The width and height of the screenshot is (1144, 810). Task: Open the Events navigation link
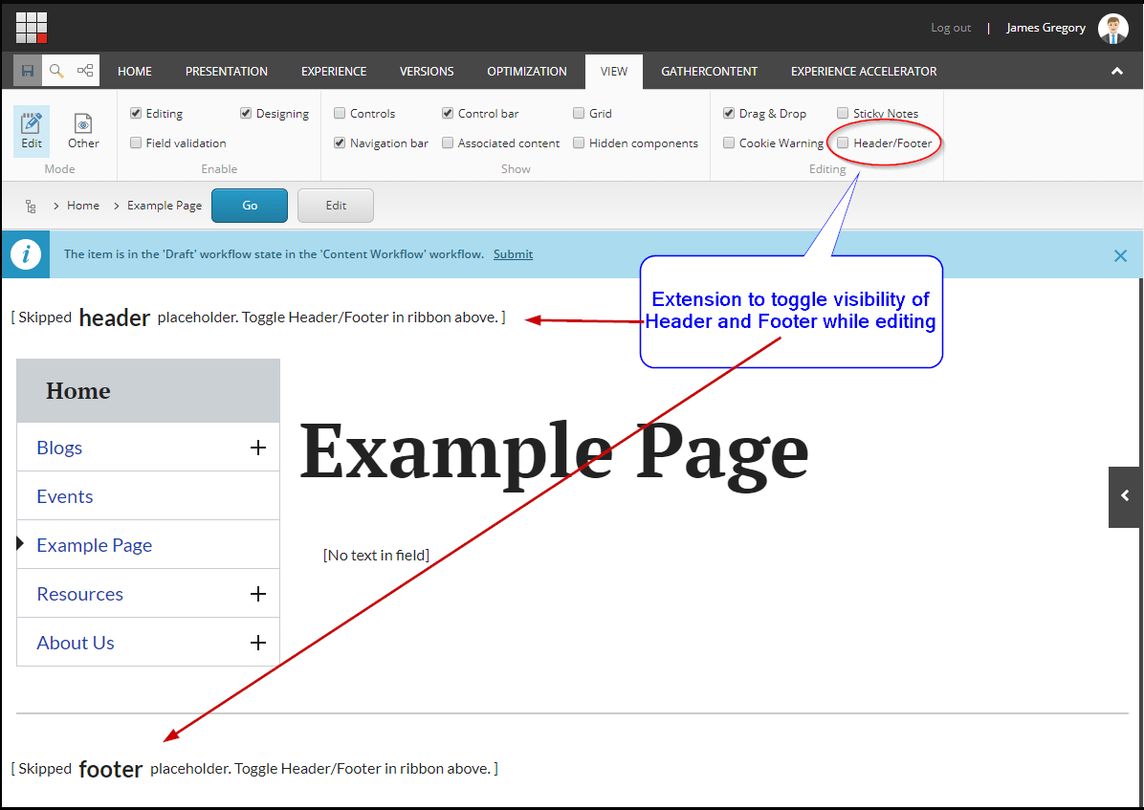coord(65,496)
